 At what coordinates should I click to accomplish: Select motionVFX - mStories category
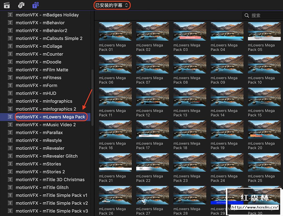point(45,164)
